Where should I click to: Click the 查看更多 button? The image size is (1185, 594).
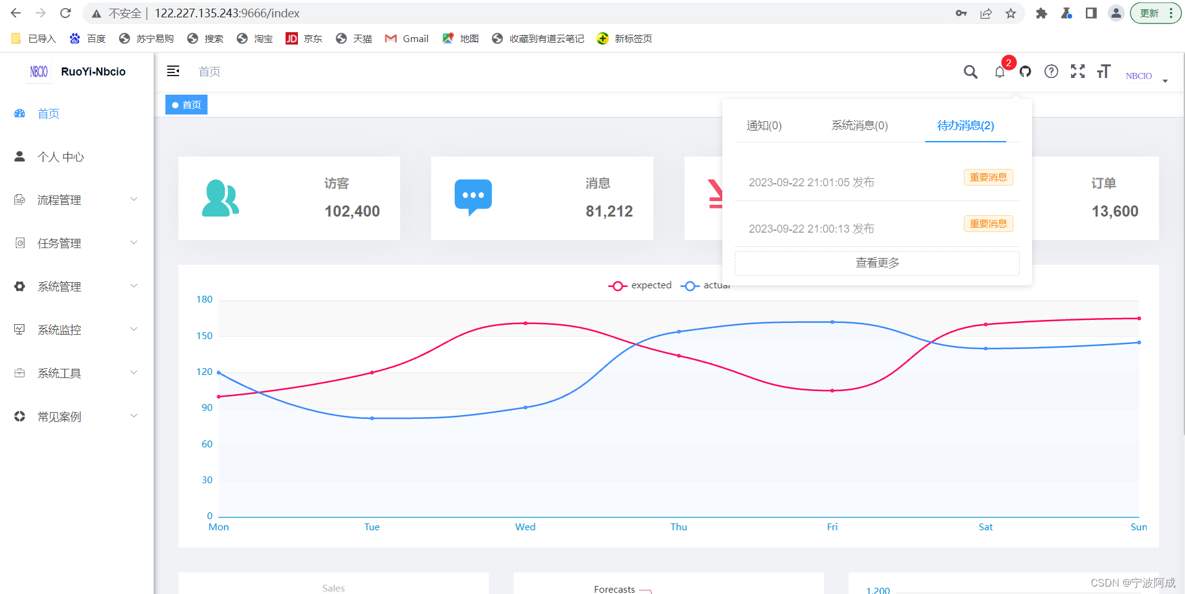(877, 263)
